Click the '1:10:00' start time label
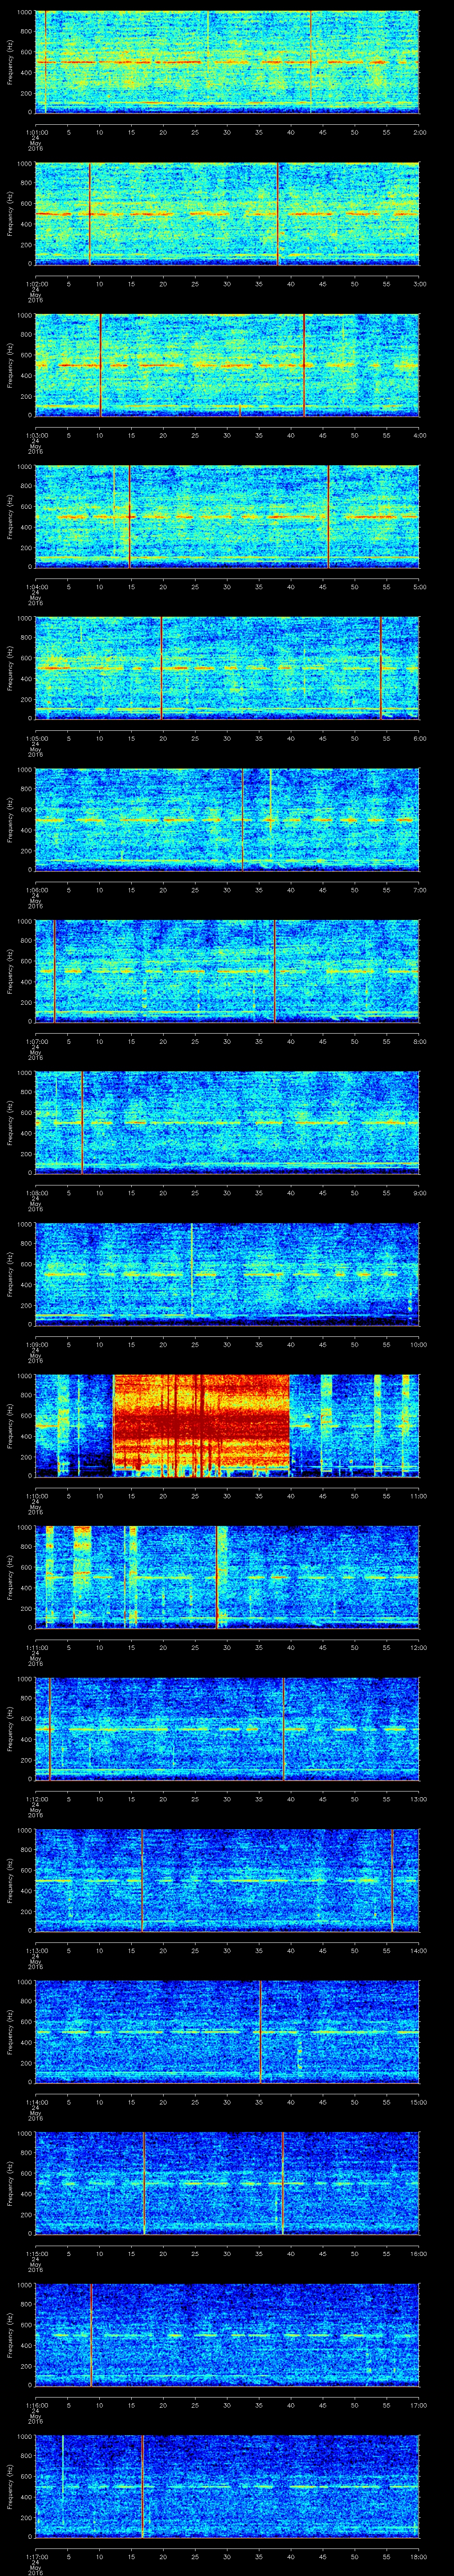Screen dimensions: 454x2576 [36, 1495]
